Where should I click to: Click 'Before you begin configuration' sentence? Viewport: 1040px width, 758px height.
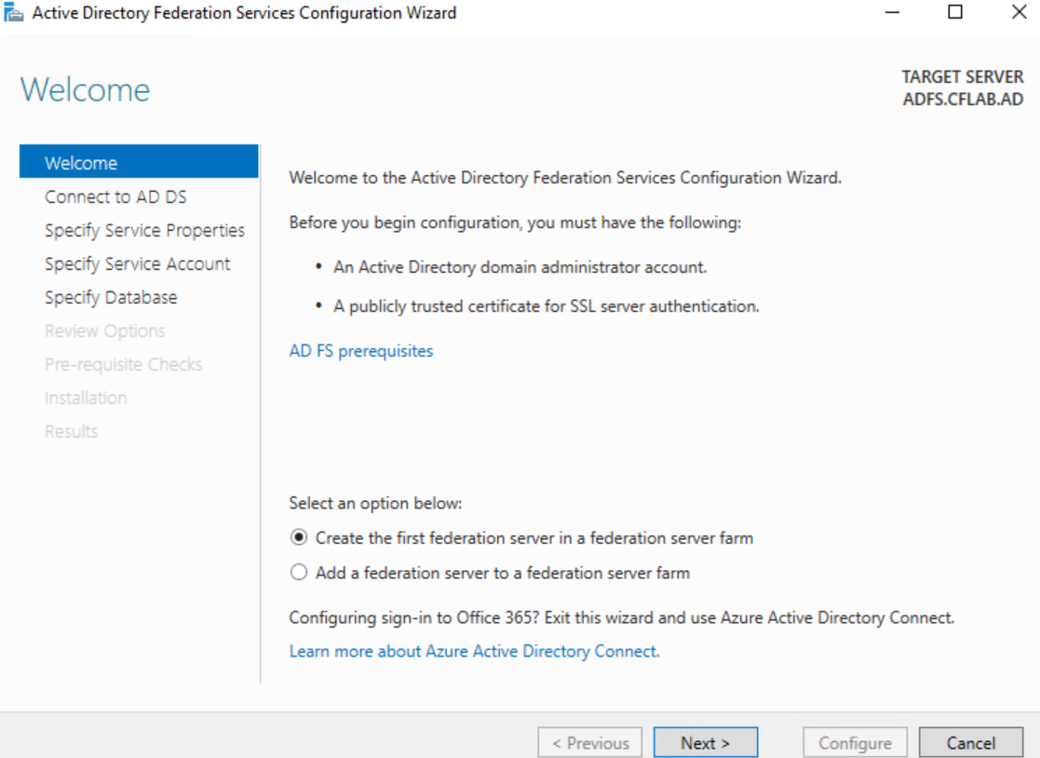(515, 223)
